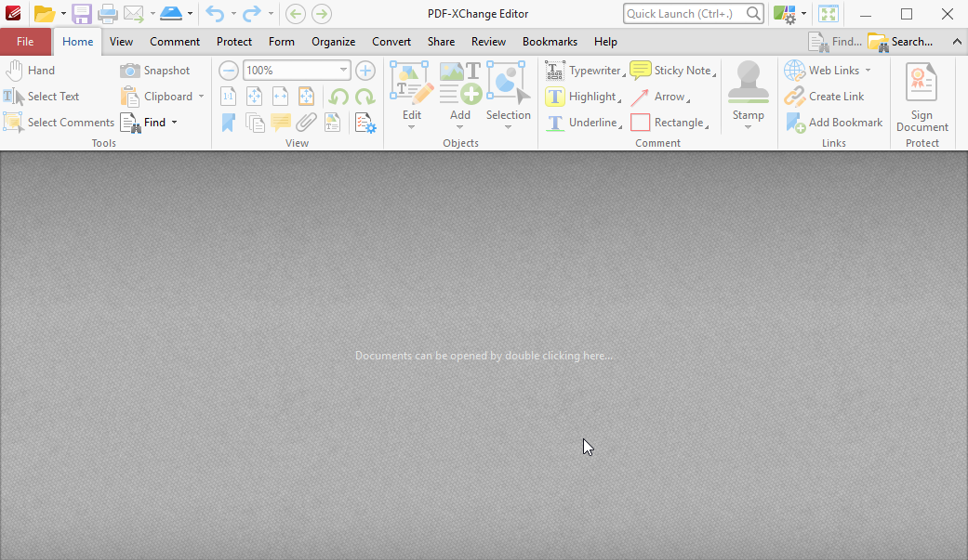Image resolution: width=968 pixels, height=560 pixels.
Task: Click the Email envelope icon
Action: point(134,14)
